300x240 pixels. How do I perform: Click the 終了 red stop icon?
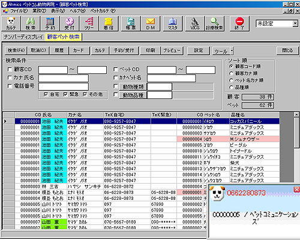(x=239, y=23)
